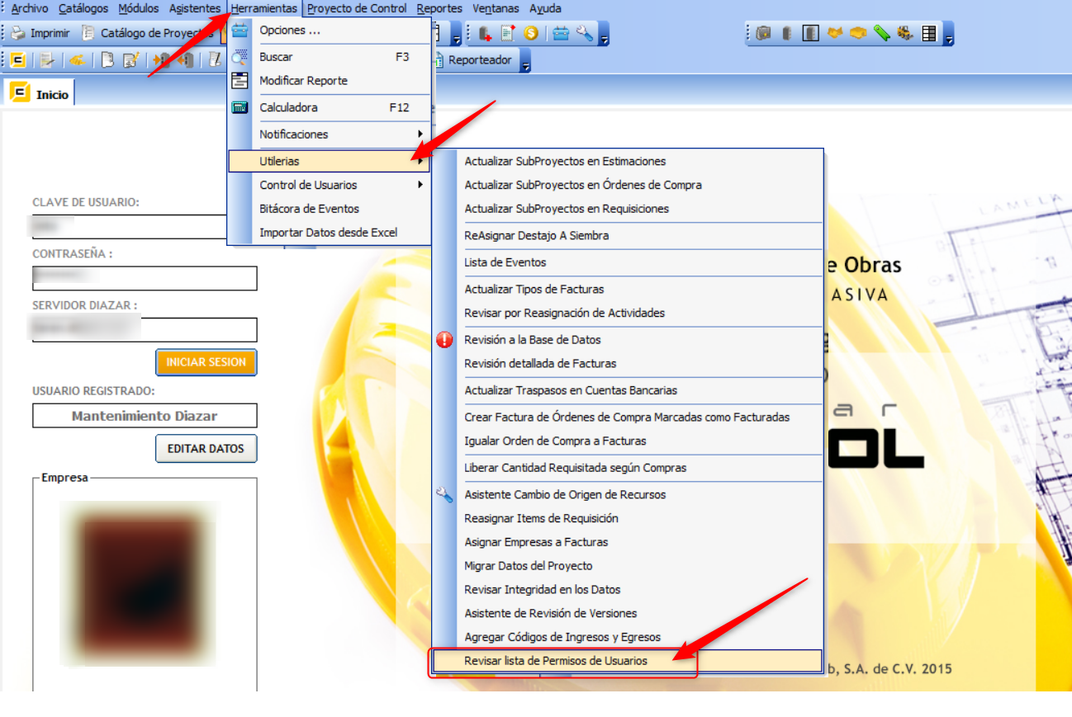Click the black table grid icon

[929, 34]
